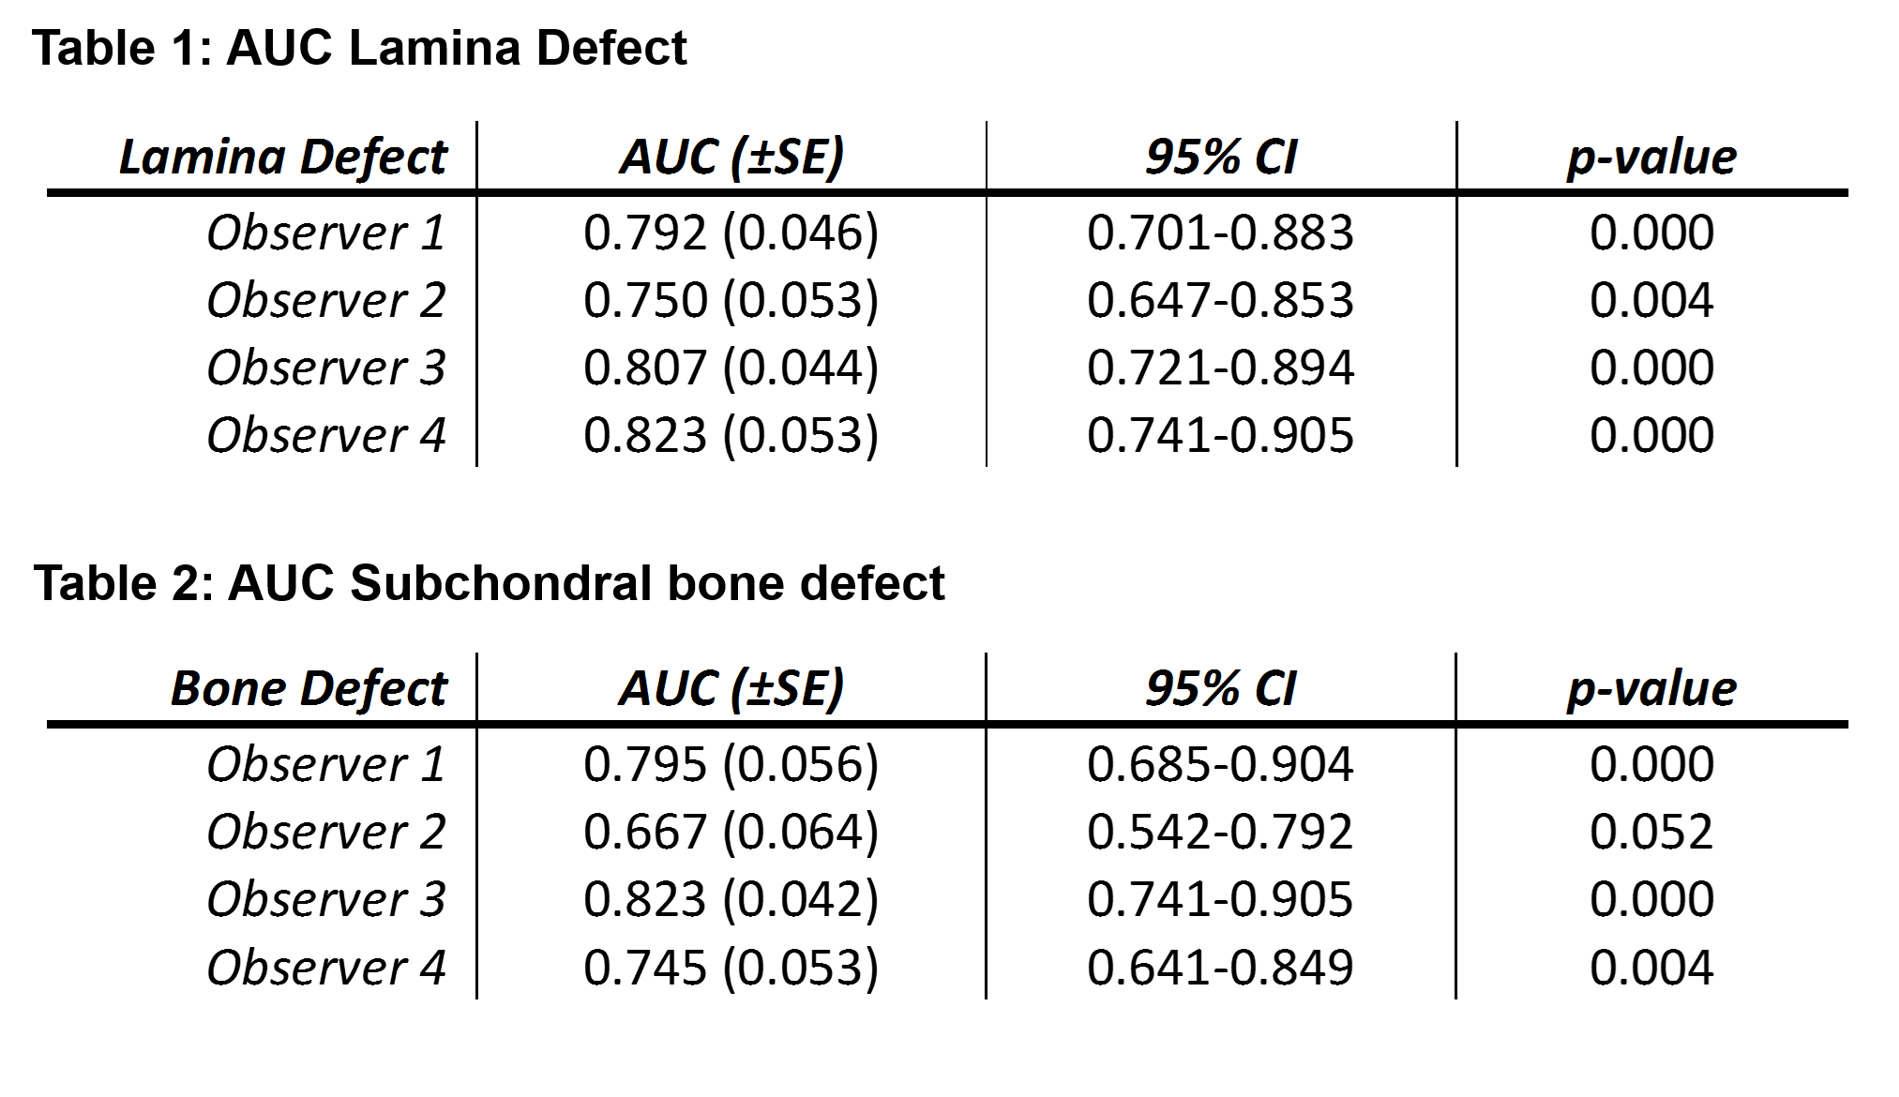Select the p-value header in Table 1
This screenshot has height=1097, width=1899.
(1651, 157)
